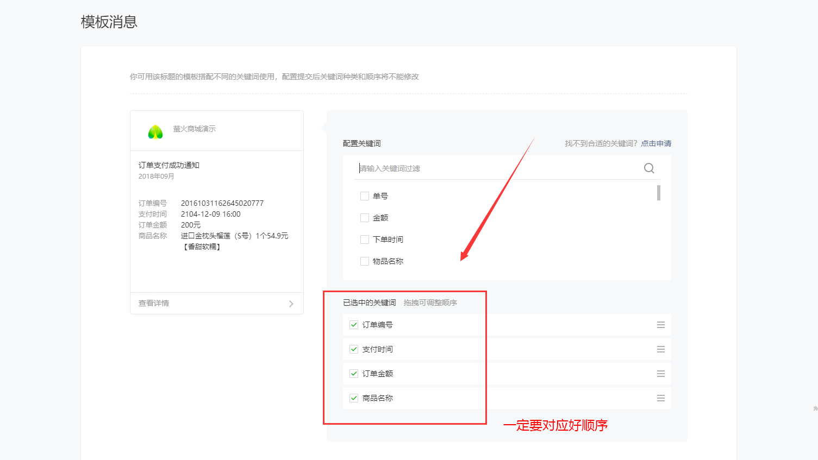
Task: Uncheck the selected 支付时间 checkbox
Action: [354, 349]
